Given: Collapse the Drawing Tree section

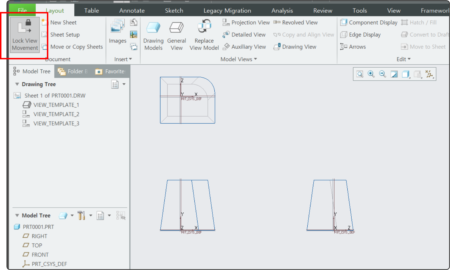Looking at the screenshot, I should click(x=17, y=84).
